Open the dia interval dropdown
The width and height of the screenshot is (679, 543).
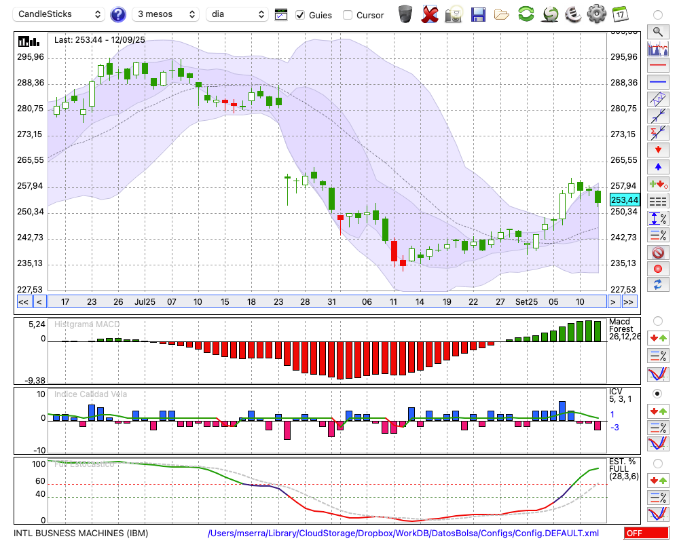click(x=237, y=14)
